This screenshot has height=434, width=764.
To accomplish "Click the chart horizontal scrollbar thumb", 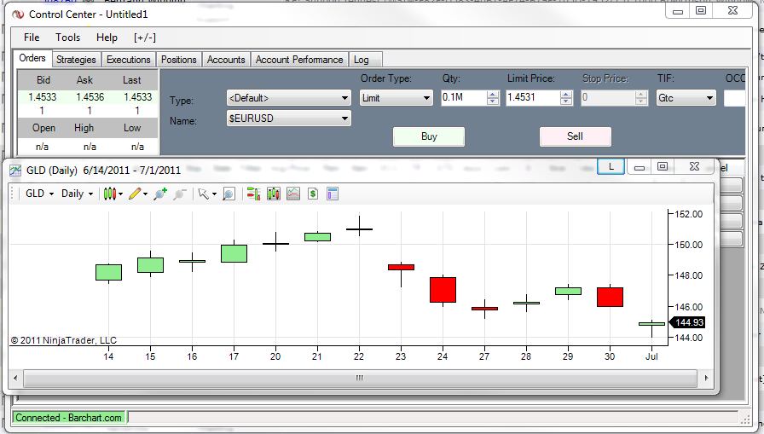I will pyautogui.click(x=360, y=378).
